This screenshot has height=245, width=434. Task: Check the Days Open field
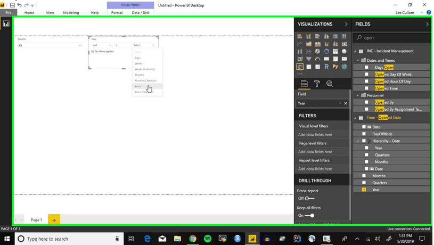(x=366, y=67)
